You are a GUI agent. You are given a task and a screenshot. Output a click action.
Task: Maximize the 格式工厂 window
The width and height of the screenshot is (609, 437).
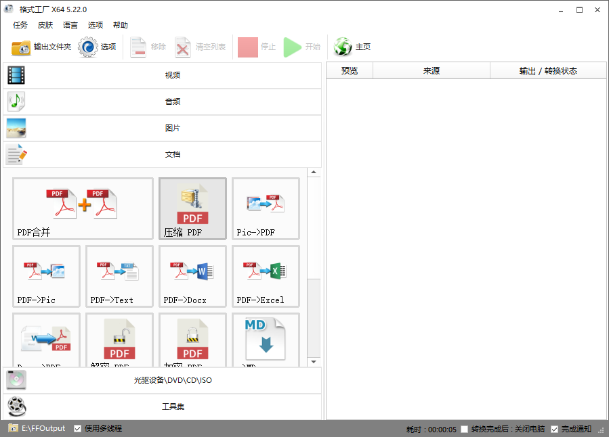coord(579,10)
